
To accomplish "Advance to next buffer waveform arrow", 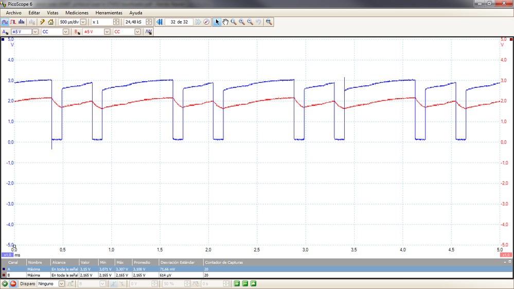I will [198, 22].
